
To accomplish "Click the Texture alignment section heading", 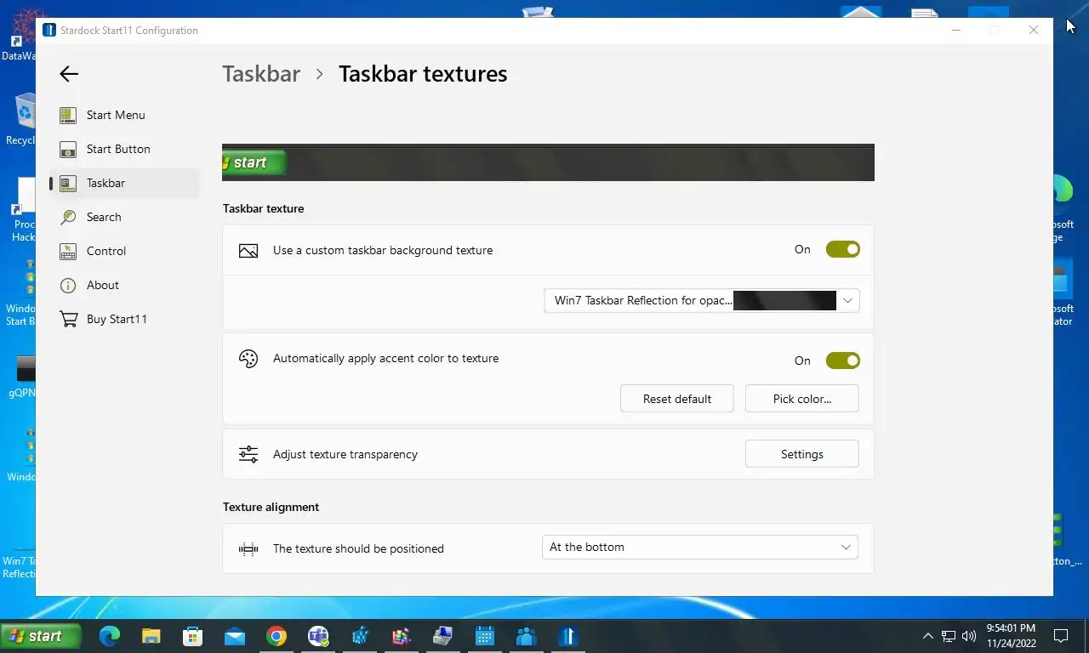I will point(271,507).
